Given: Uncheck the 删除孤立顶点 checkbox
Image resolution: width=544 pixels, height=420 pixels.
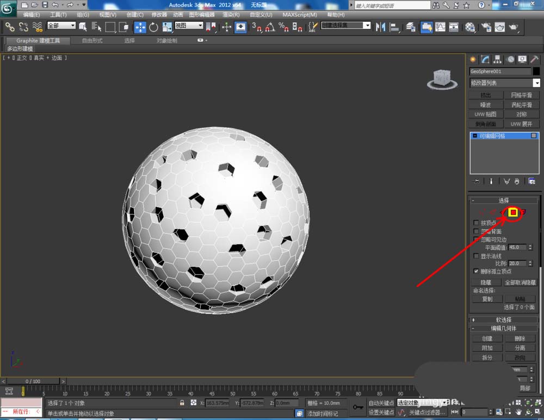Looking at the screenshot, I should coord(477,271).
